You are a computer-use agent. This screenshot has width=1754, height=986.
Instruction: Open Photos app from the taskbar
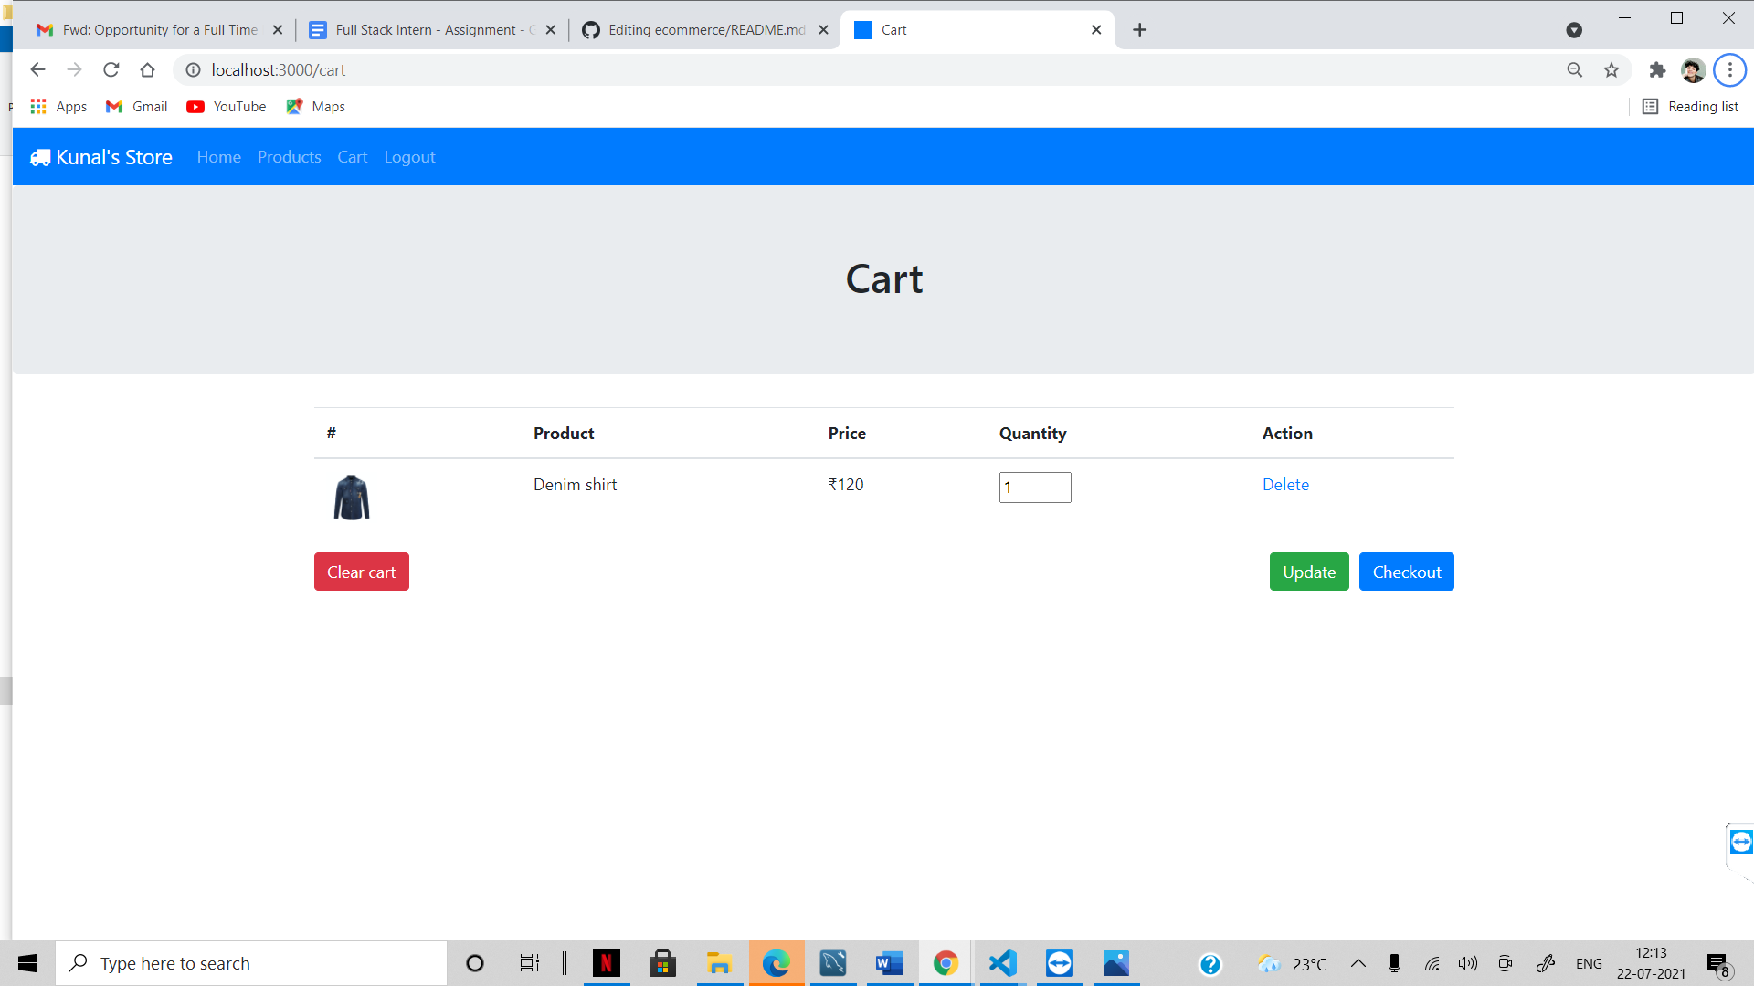(x=1116, y=963)
